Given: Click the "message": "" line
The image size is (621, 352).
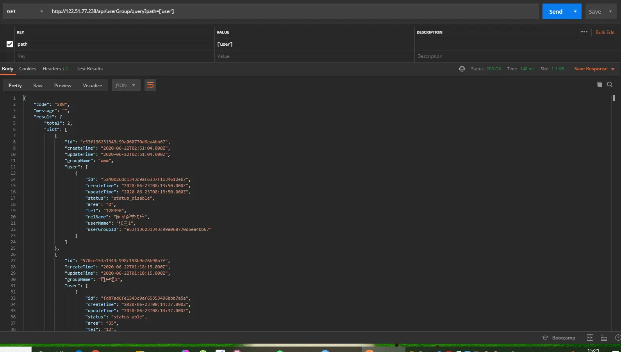Looking at the screenshot, I should pos(52,111).
